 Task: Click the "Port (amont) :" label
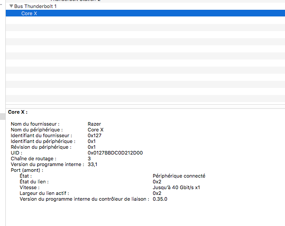[x=27, y=170]
